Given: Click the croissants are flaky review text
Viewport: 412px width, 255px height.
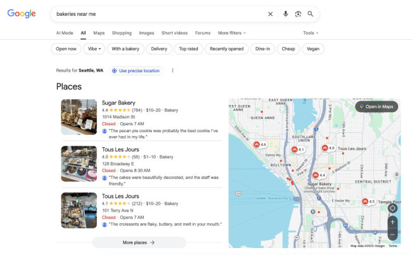Looking at the screenshot, I should click(165, 225).
